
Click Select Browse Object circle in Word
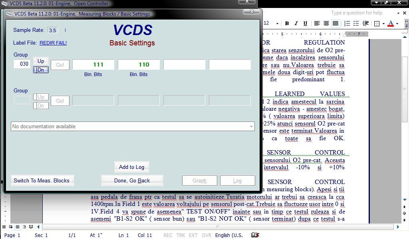[404, 213]
